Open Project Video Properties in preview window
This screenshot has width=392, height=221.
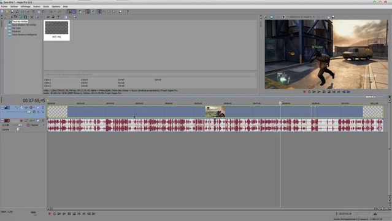point(266,17)
